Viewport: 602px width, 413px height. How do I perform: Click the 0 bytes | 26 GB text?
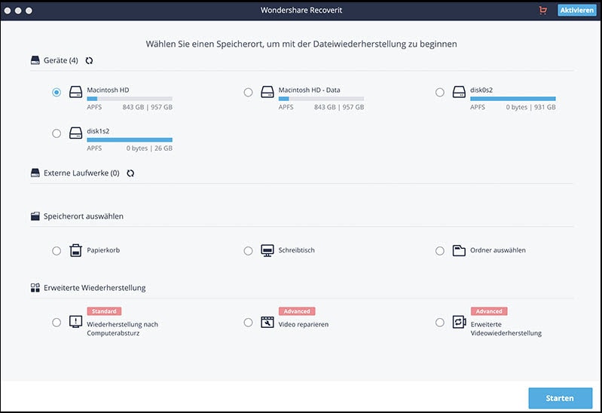click(149, 148)
